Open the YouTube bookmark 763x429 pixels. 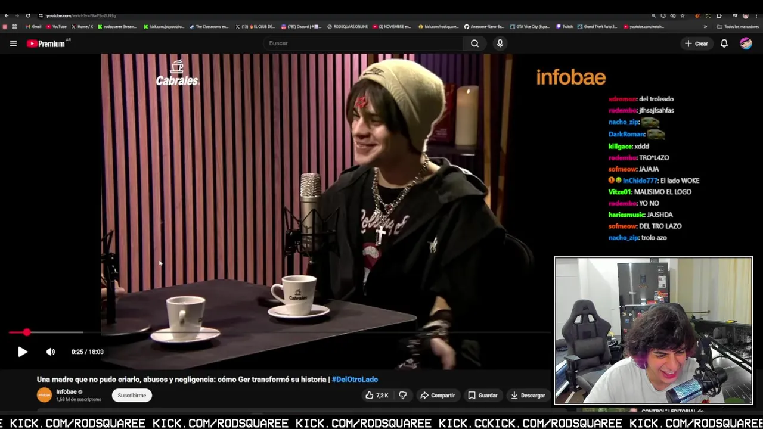tap(57, 27)
